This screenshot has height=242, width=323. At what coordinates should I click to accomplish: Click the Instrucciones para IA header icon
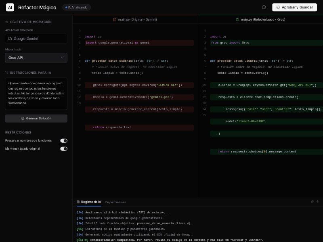(7, 73)
